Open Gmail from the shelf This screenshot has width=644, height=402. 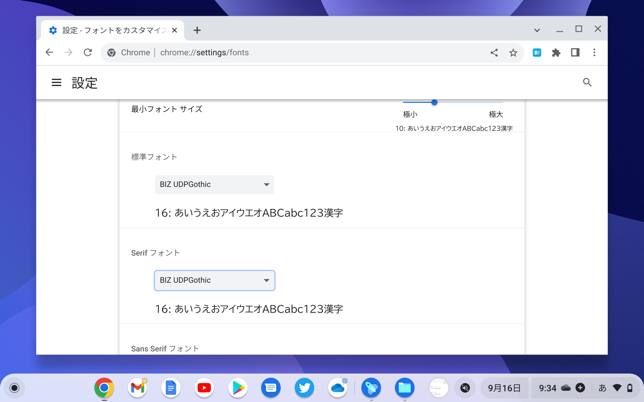pyautogui.click(x=137, y=388)
